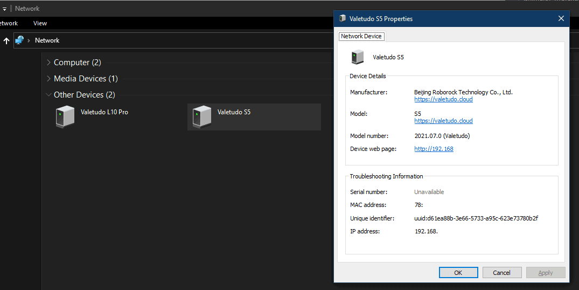
Task: Click the Valetudo S5 label in device list
Action: (x=234, y=112)
